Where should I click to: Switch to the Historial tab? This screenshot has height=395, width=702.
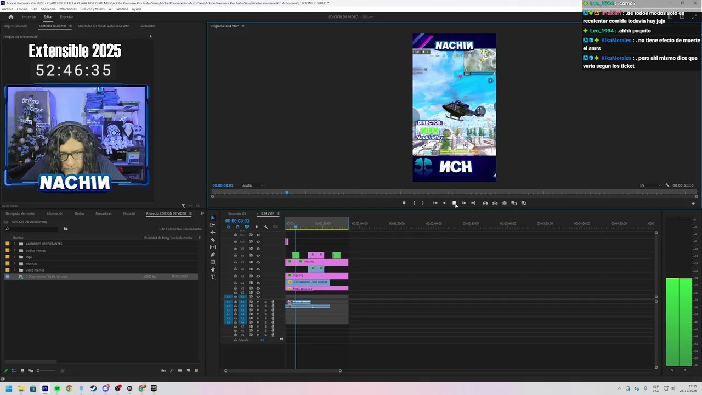click(x=129, y=213)
